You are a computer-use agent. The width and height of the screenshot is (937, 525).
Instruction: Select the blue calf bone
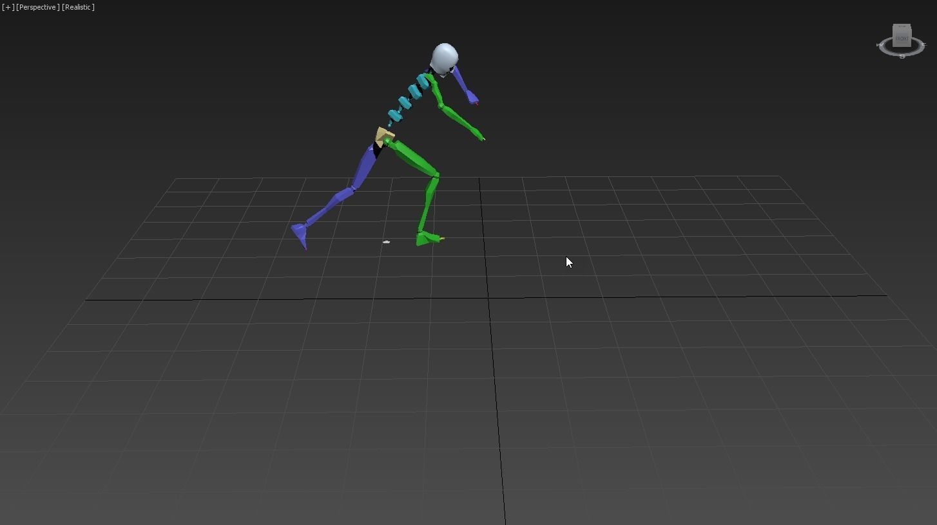point(330,206)
